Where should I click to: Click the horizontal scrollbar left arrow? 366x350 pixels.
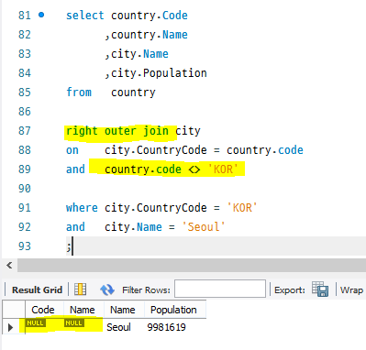tap(9, 266)
